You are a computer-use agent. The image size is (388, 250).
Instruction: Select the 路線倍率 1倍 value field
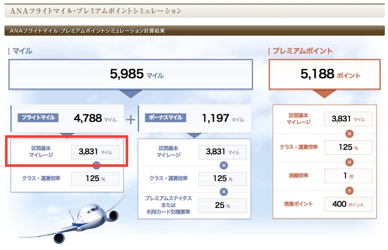point(348,176)
